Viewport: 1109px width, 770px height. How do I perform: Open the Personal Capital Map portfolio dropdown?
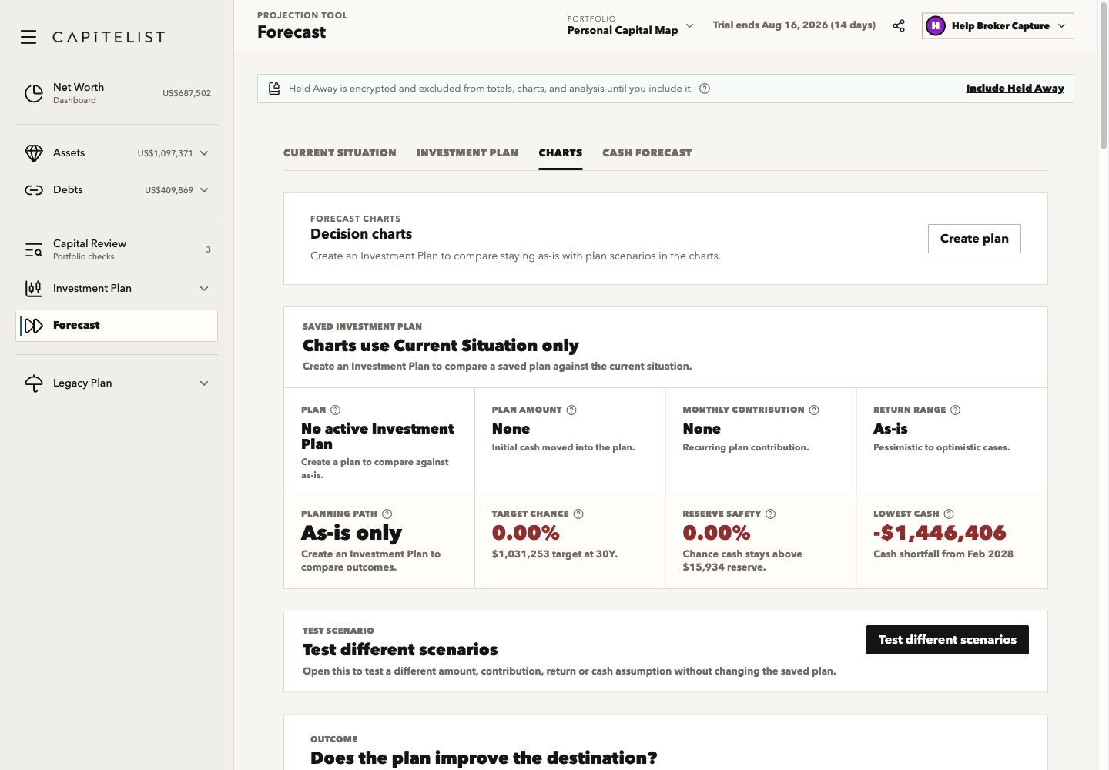[630, 25]
